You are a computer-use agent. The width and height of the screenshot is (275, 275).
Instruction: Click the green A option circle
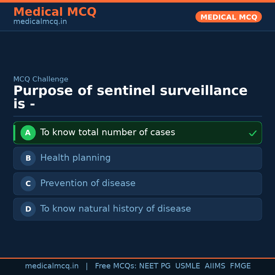(x=28, y=133)
